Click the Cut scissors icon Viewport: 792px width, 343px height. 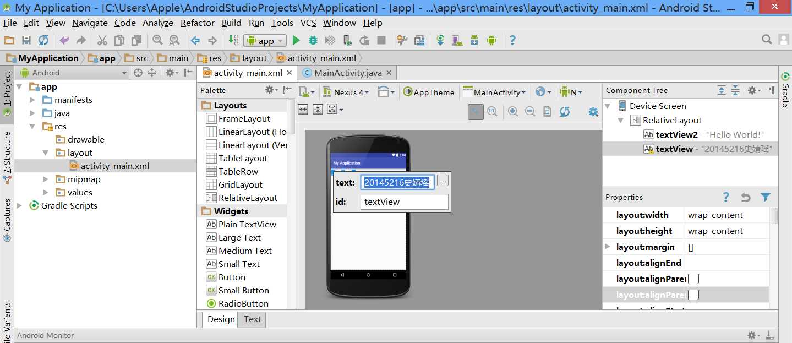pyautogui.click(x=102, y=40)
